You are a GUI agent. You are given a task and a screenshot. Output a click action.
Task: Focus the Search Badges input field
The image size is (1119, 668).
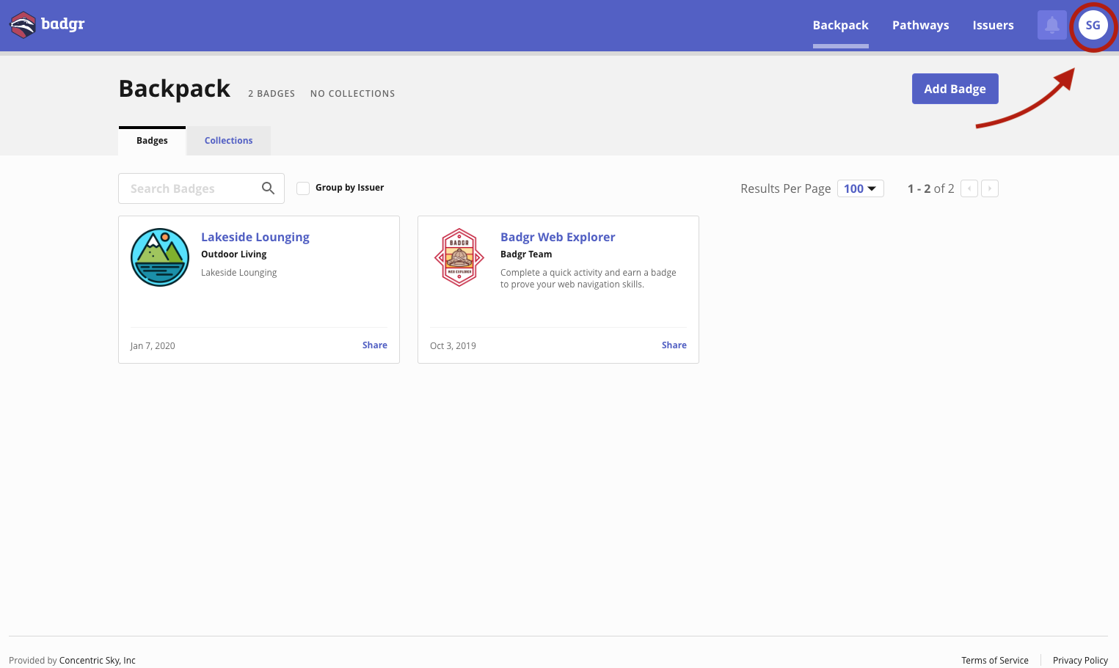pos(201,188)
